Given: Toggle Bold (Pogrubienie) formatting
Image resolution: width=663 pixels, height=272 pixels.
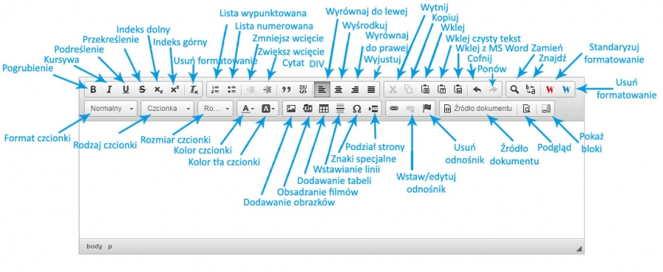Looking at the screenshot, I should pos(94,90).
